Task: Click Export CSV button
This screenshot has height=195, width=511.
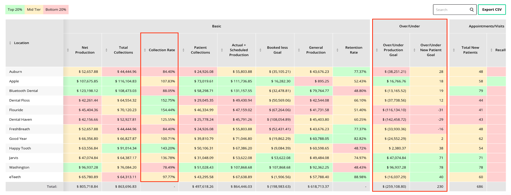Action: point(492,9)
